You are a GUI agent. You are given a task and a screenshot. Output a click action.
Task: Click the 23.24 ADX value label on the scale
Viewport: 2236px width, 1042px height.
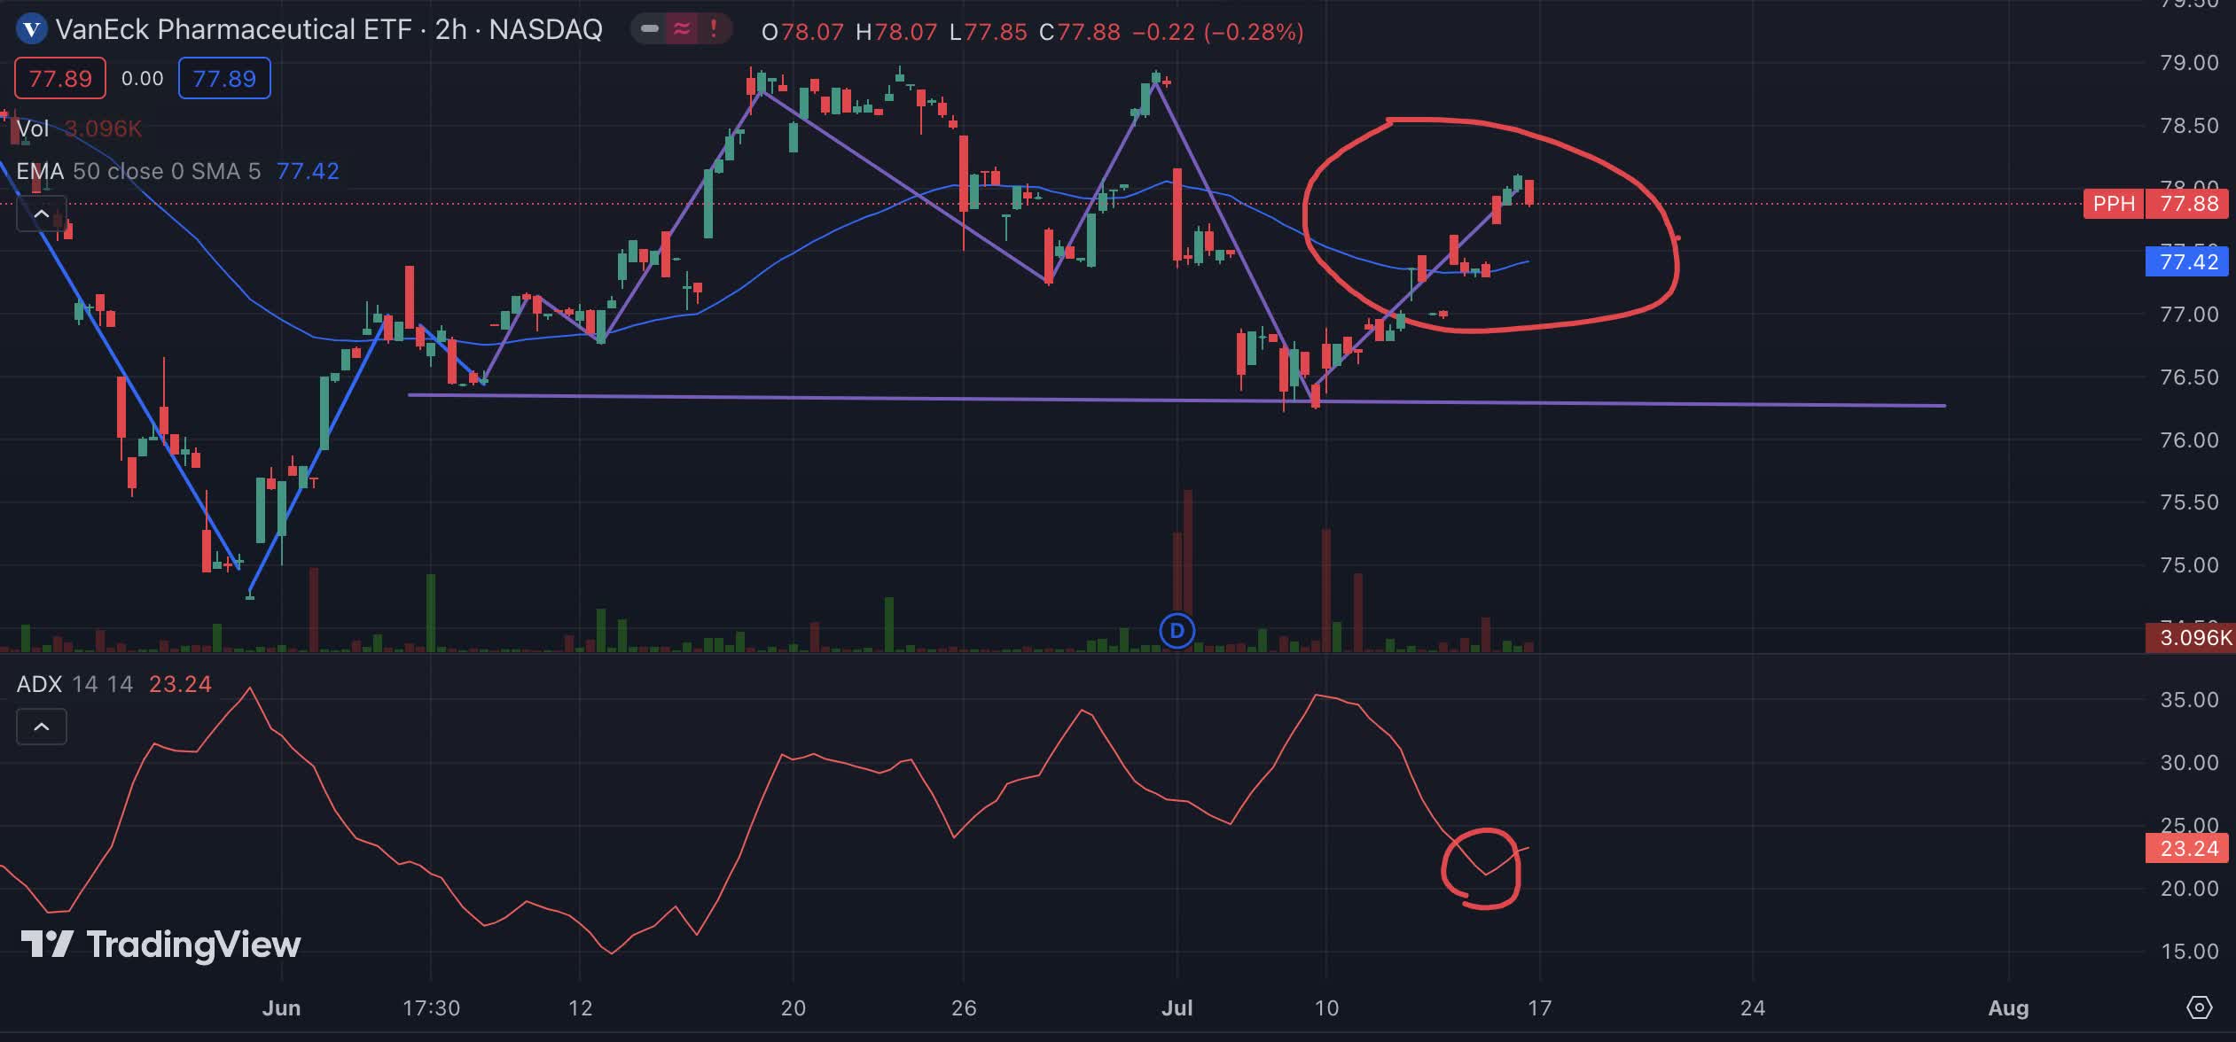coord(2187,849)
